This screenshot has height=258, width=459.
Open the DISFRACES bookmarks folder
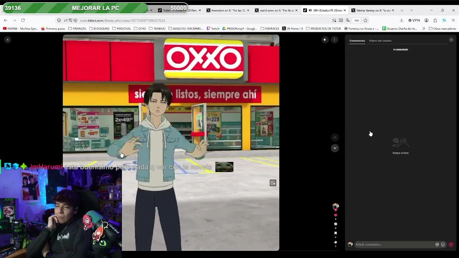pos(270,29)
